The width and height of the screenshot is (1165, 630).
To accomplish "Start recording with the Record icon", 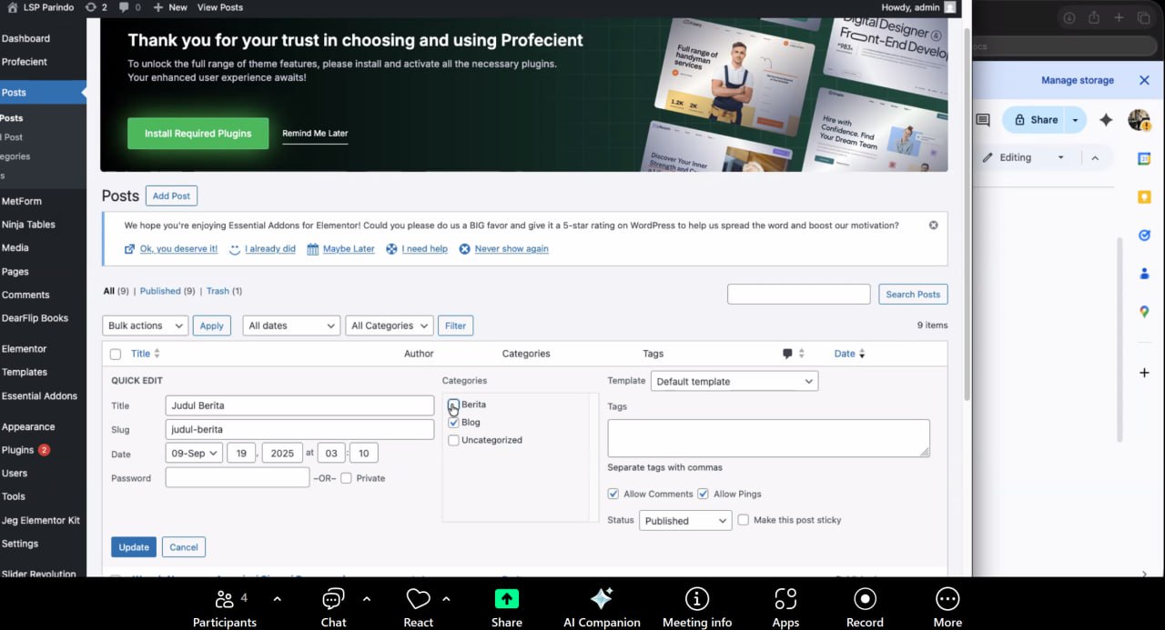I will coord(865,599).
